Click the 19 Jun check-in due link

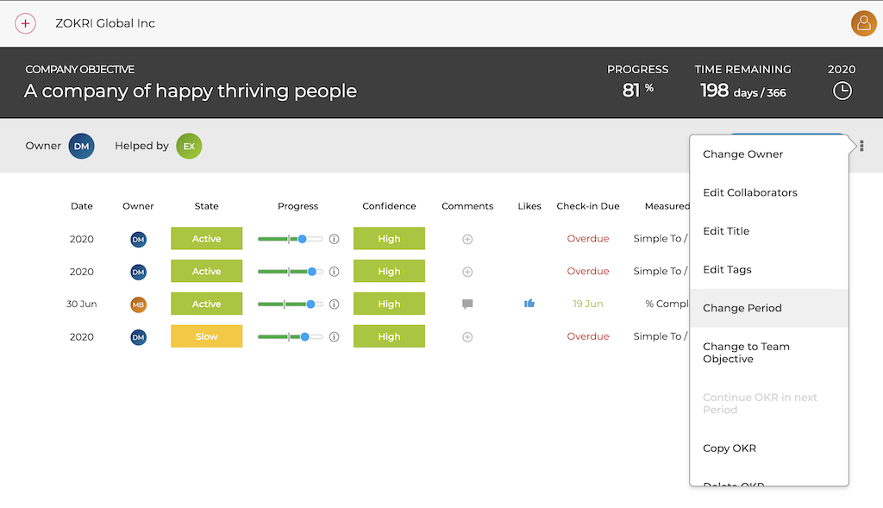[x=588, y=304]
